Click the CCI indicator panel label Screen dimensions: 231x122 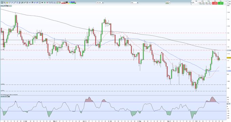pyautogui.click(x=2, y=97)
